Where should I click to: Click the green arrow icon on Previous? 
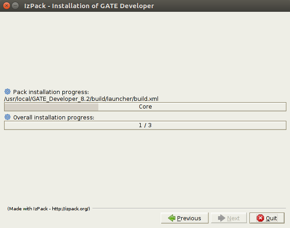(x=172, y=218)
